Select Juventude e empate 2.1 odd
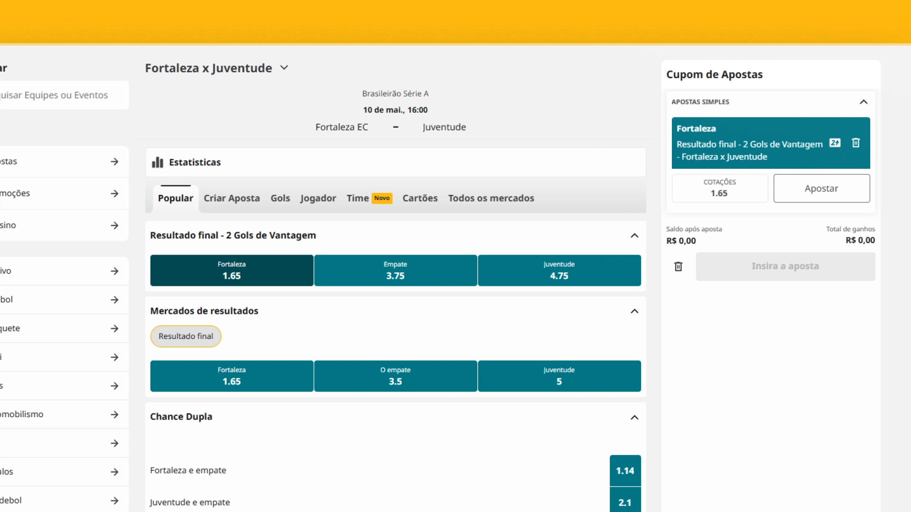Viewport: 911px width, 512px height. click(625, 500)
